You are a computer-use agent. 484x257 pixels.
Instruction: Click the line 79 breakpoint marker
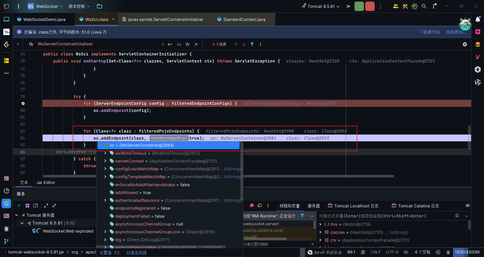tap(23, 103)
